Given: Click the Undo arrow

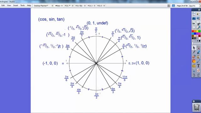Looking at the screenshot, I should (x=194, y=75).
